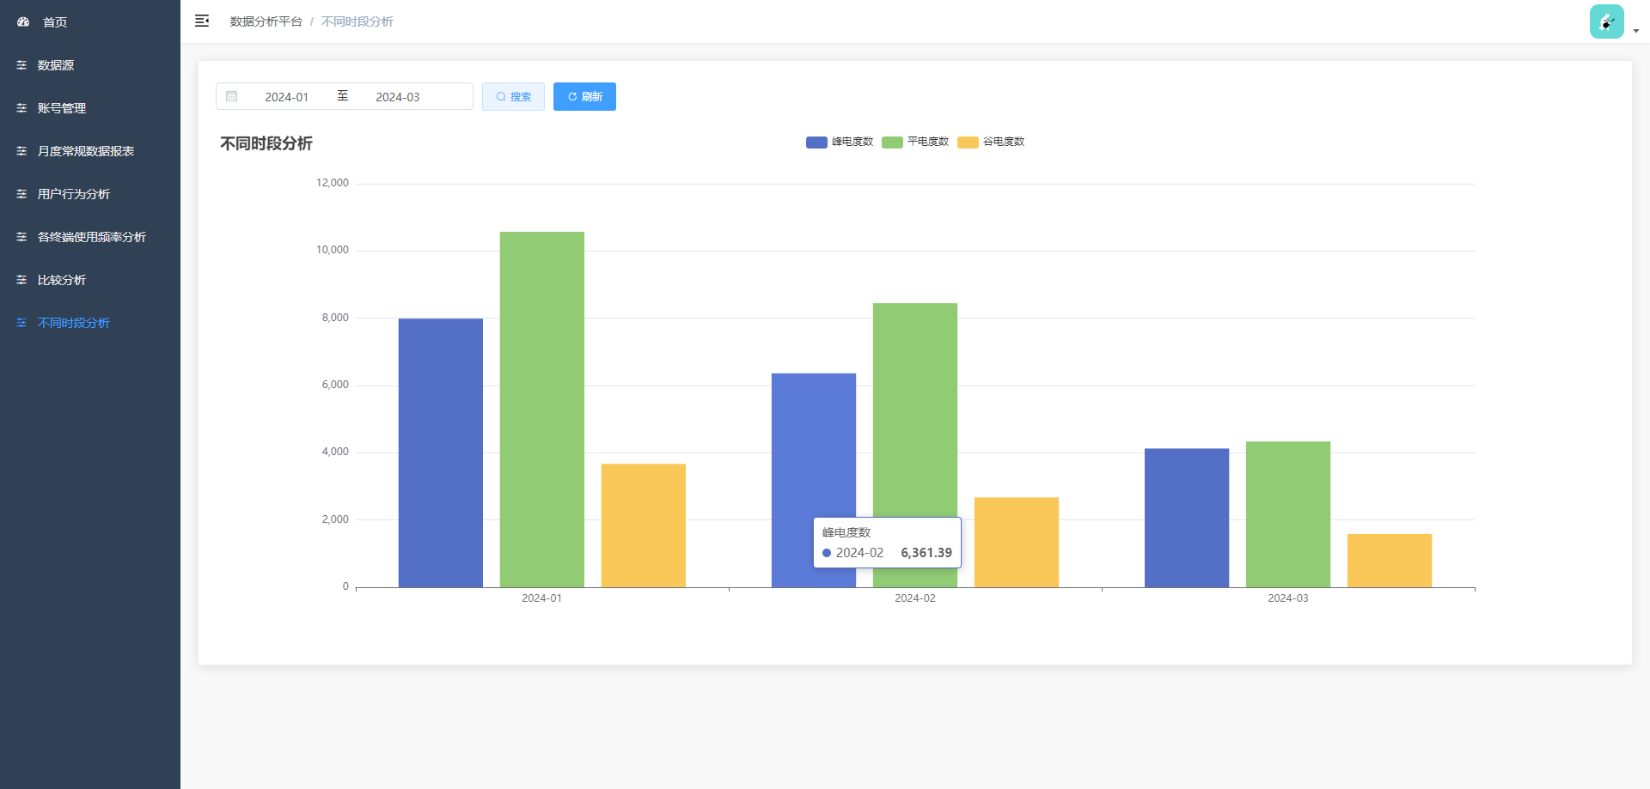
Task: Toggle 平电度数 series in chart legend
Action: tap(915, 142)
